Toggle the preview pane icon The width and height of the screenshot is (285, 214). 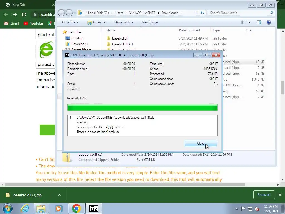point(259,22)
